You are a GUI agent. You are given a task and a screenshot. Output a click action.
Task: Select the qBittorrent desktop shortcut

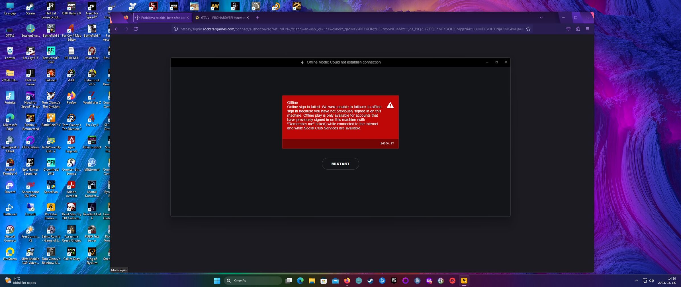pyautogui.click(x=92, y=165)
